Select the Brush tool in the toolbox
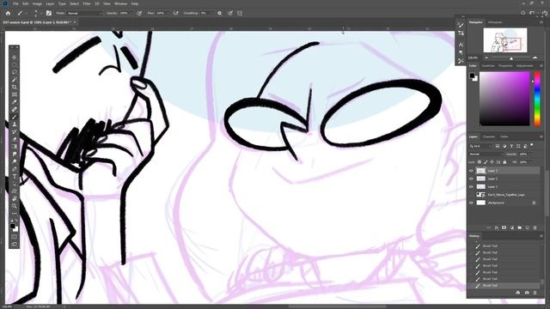This screenshot has width=550, height=309. pyautogui.click(x=15, y=117)
